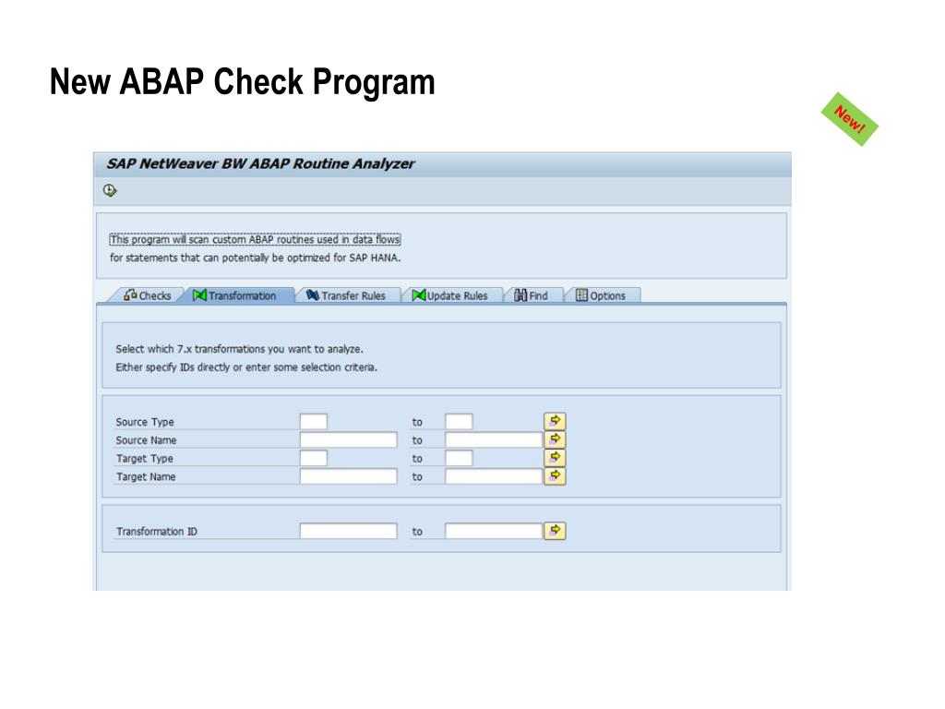Image resolution: width=945 pixels, height=709 pixels.
Task: Click the green icon on Update Rules tab
Action: (419, 294)
